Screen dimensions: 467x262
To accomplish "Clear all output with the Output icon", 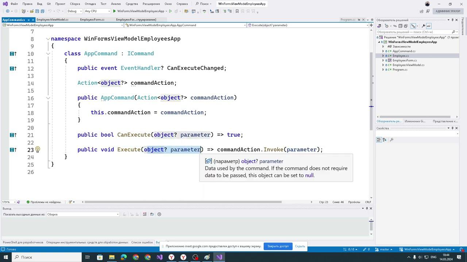I will tap(145, 214).
